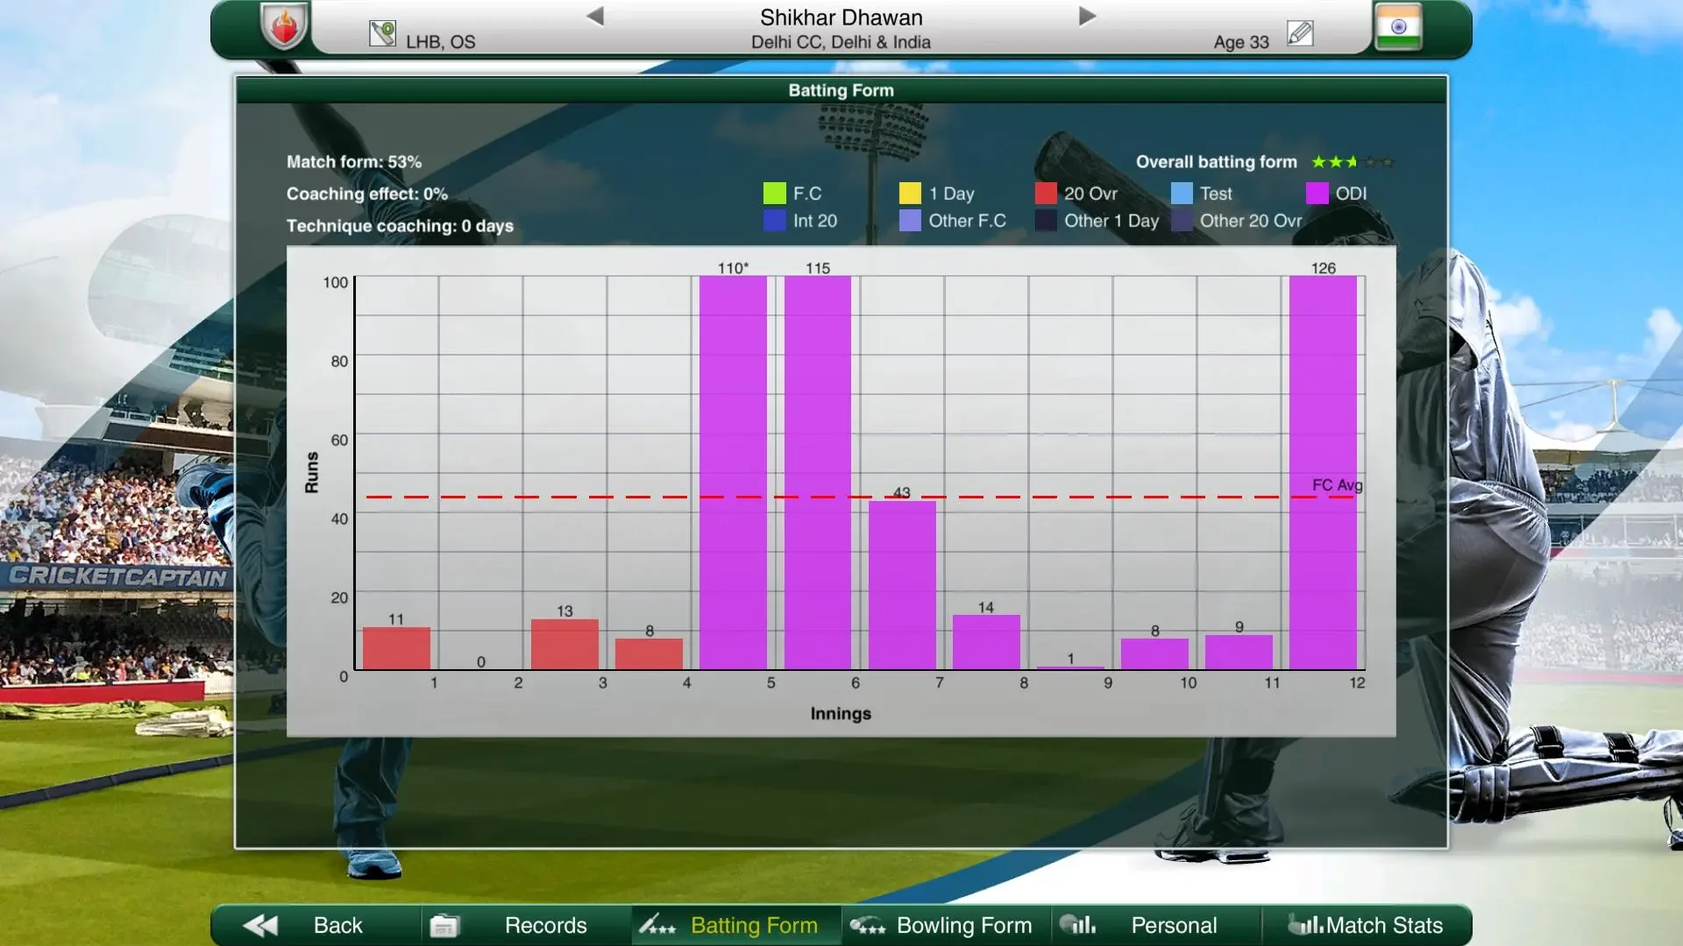Click the Back double-arrow icon

(260, 925)
